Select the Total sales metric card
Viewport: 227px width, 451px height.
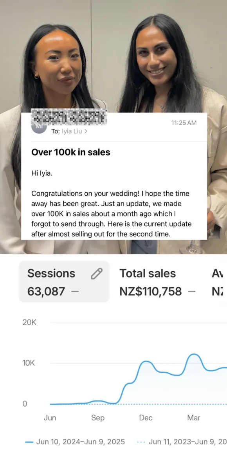click(158, 281)
